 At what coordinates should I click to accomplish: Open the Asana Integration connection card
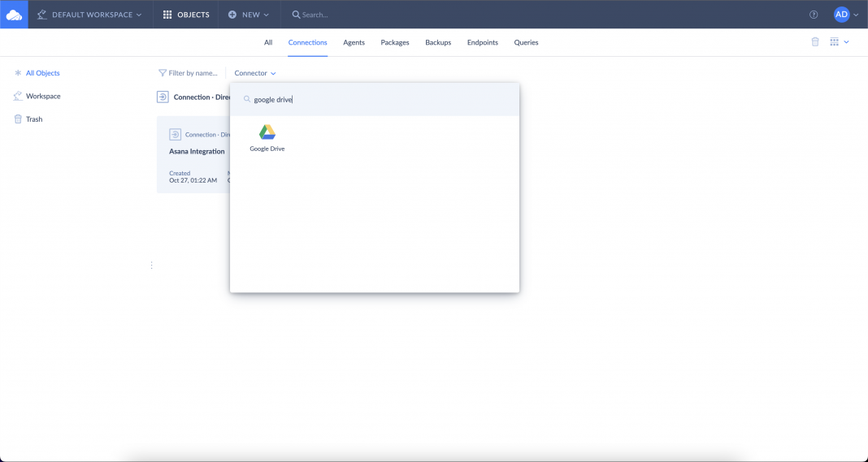click(x=196, y=152)
